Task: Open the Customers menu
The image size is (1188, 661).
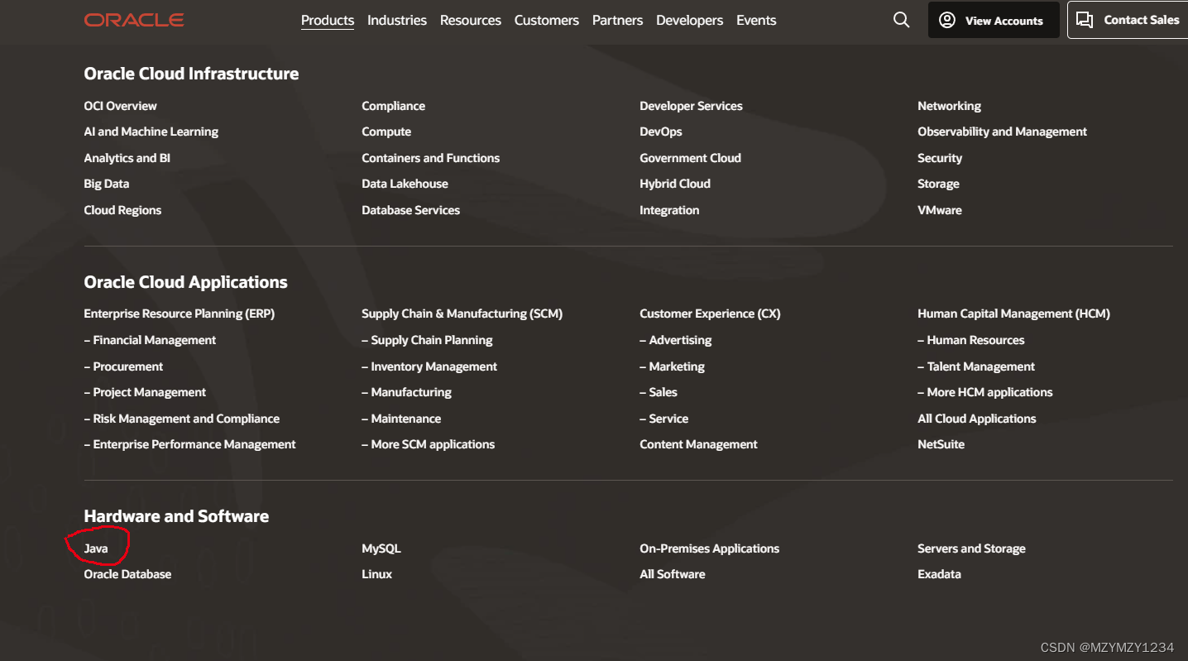Action: (x=547, y=20)
